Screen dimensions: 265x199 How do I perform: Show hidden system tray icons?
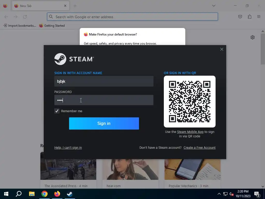219,194
